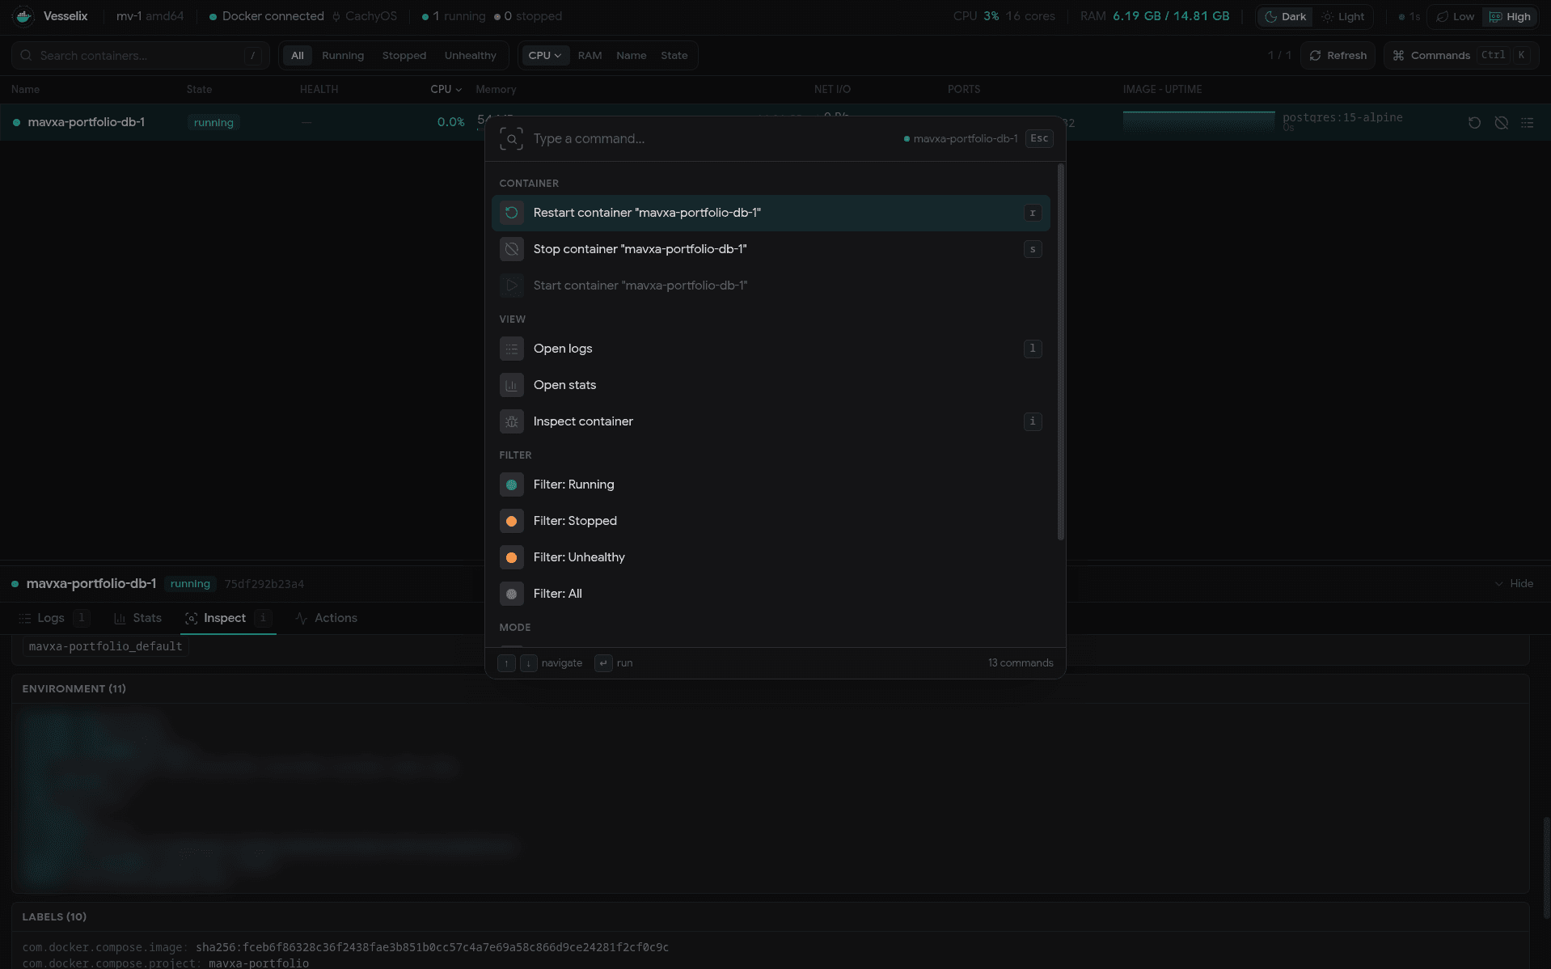Click the Open logs icon
The image size is (1551, 969).
512,349
